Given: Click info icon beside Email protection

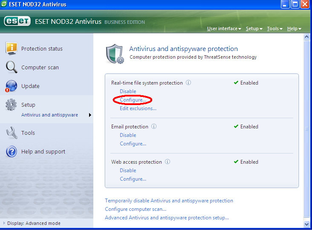Looking at the screenshot, I should (x=154, y=127).
